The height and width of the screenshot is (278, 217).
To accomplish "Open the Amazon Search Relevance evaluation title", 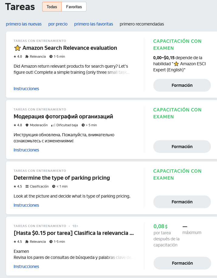I will [x=70, y=48].
